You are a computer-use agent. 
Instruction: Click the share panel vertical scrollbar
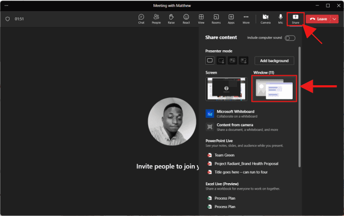tap(301, 106)
